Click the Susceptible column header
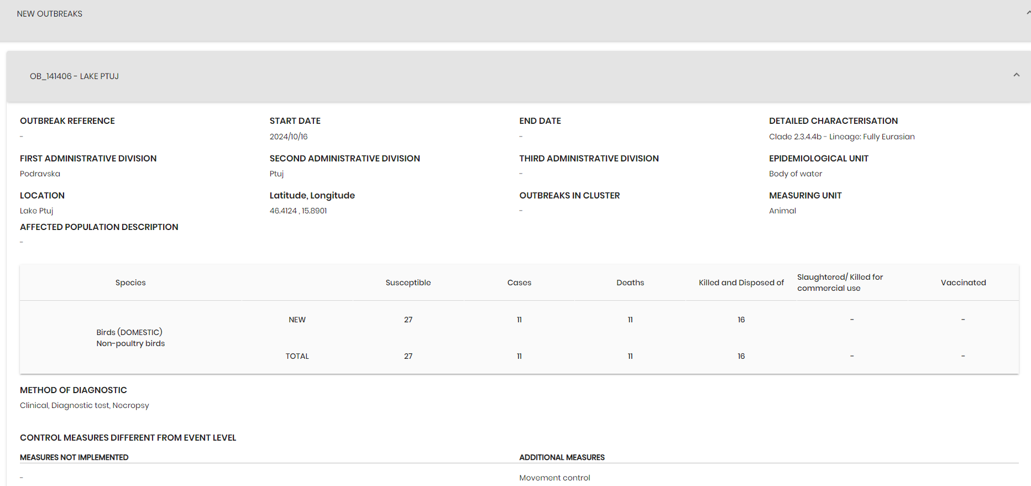The height and width of the screenshot is (486, 1031). 408,283
